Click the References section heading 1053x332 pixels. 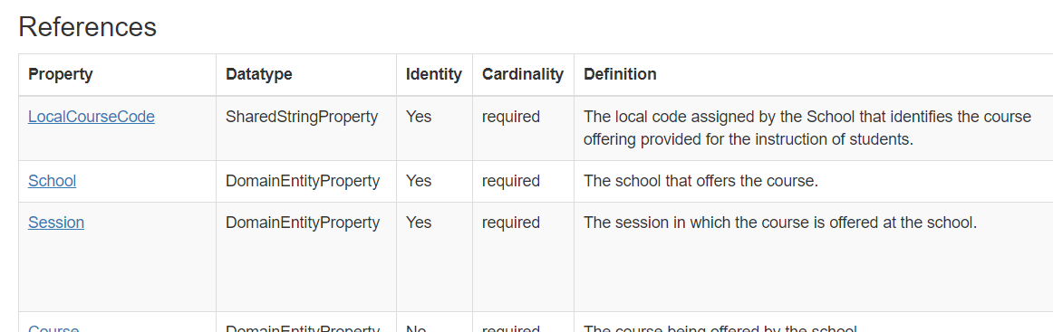point(87,27)
